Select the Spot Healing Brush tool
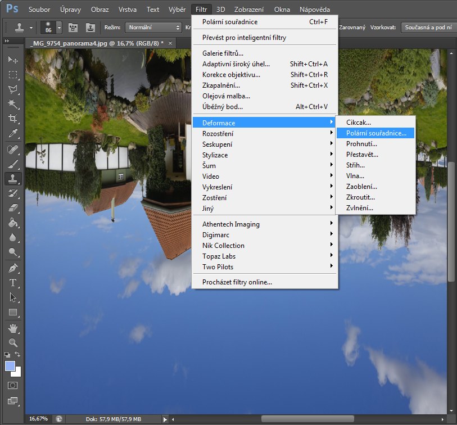 [x=12, y=150]
